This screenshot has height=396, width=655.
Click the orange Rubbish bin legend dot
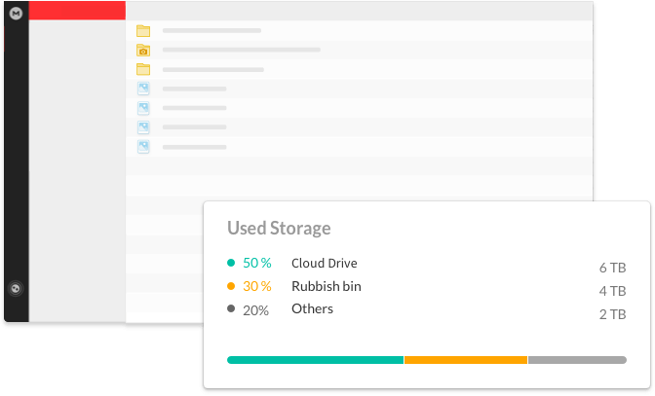click(x=231, y=286)
